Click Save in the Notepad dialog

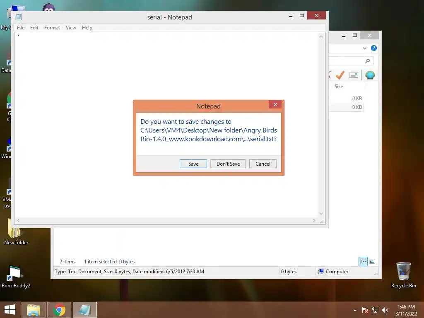click(x=193, y=164)
